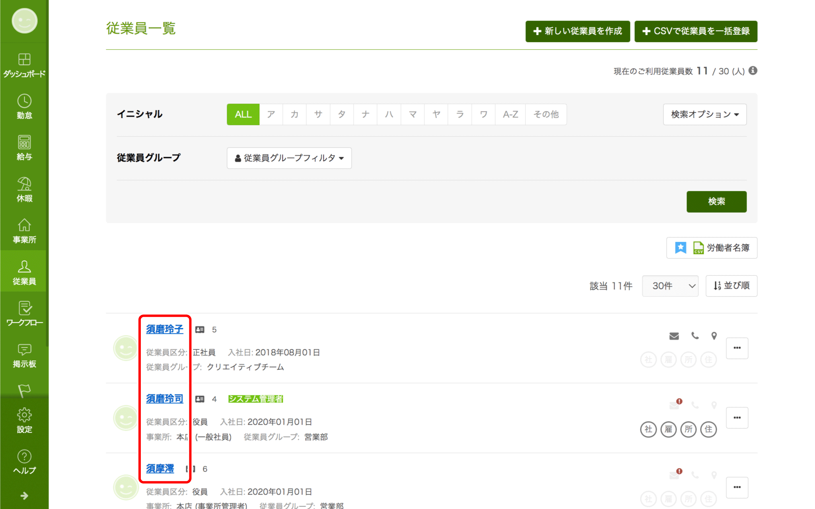Click the 住 circle badge for 須磨玲司
This screenshot has height=509, width=815.
[x=708, y=429]
